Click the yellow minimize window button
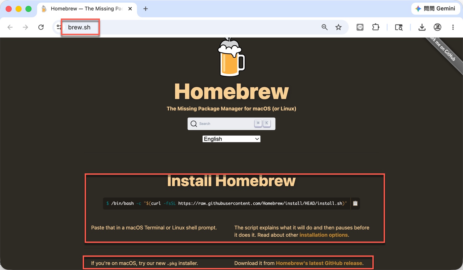The height and width of the screenshot is (270, 463). point(19,9)
